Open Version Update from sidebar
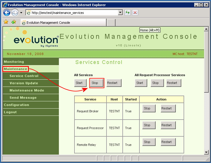 [24, 83]
